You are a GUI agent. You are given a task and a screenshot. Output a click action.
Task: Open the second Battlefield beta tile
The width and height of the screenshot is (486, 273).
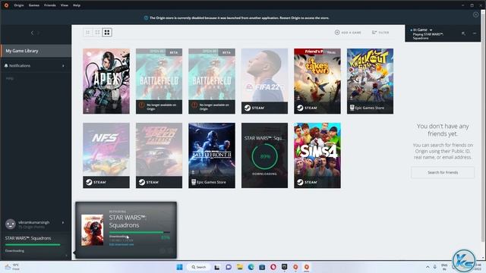click(x=212, y=81)
